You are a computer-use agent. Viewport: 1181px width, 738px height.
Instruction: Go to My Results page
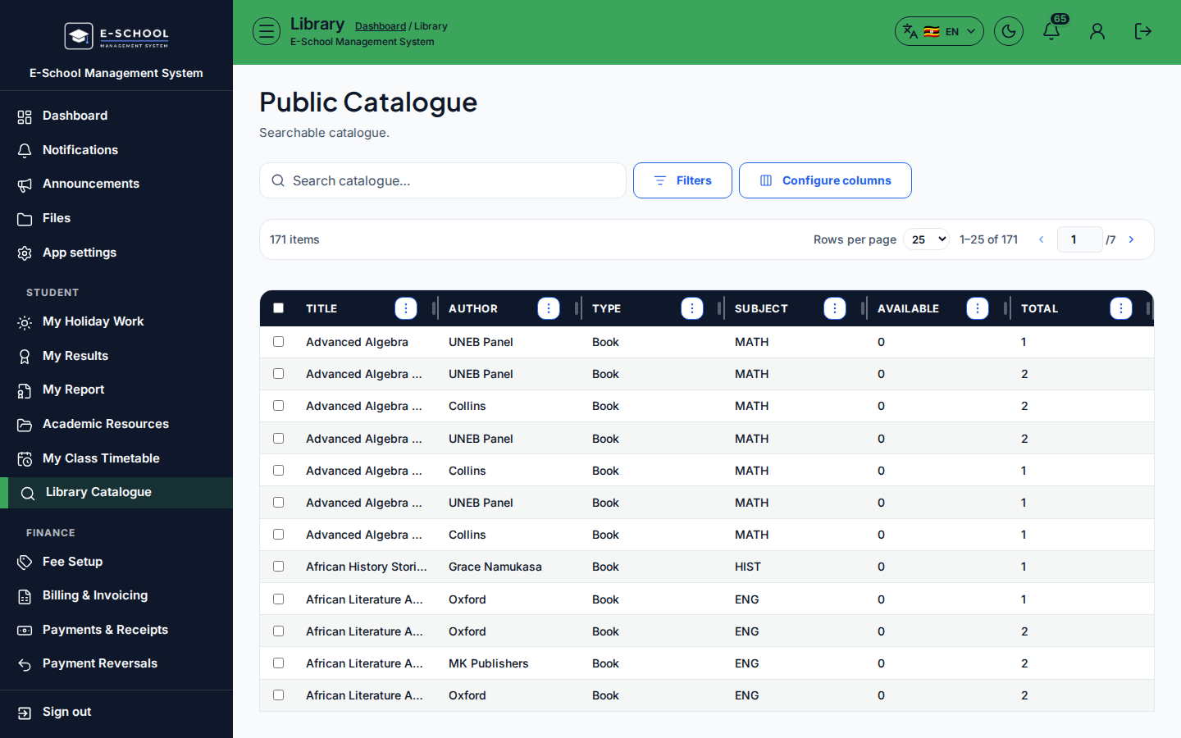[x=116, y=357]
